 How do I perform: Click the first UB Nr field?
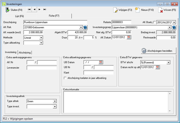pyautogui.click(x=87, y=67)
